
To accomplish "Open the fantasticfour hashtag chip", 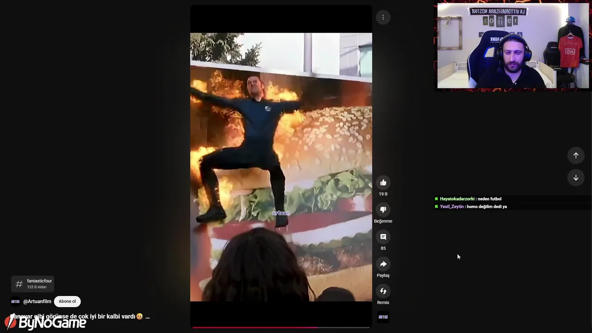I will click(32, 284).
